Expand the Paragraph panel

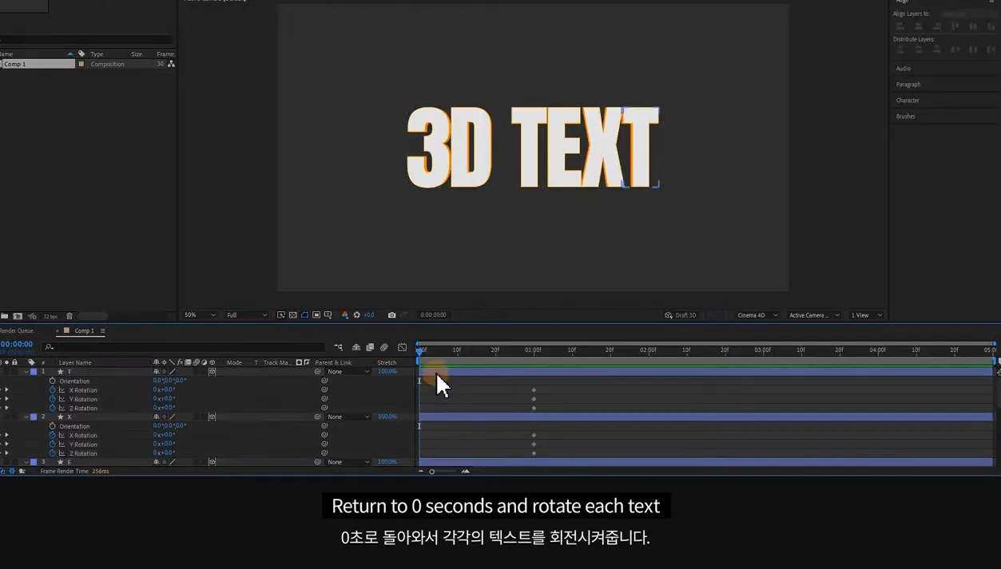coord(908,85)
